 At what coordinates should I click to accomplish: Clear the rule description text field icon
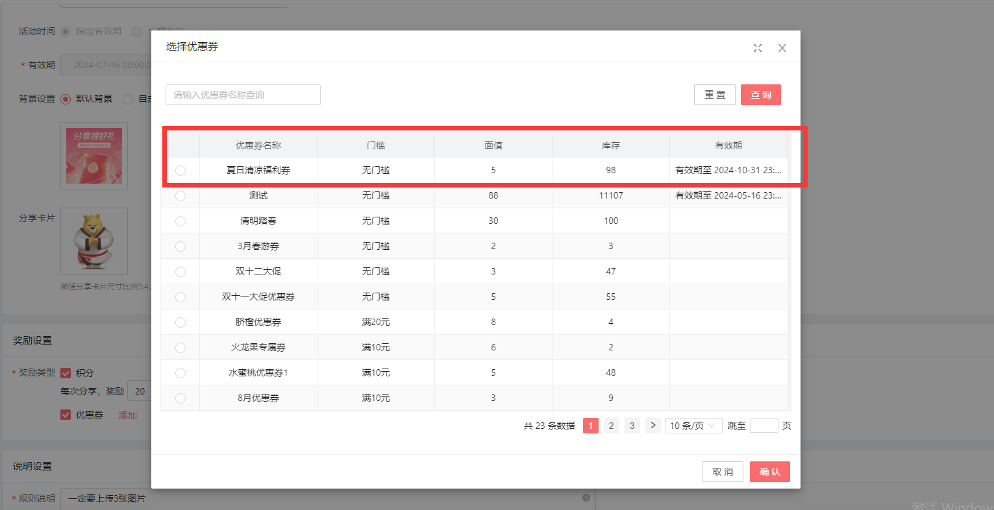click(x=586, y=498)
